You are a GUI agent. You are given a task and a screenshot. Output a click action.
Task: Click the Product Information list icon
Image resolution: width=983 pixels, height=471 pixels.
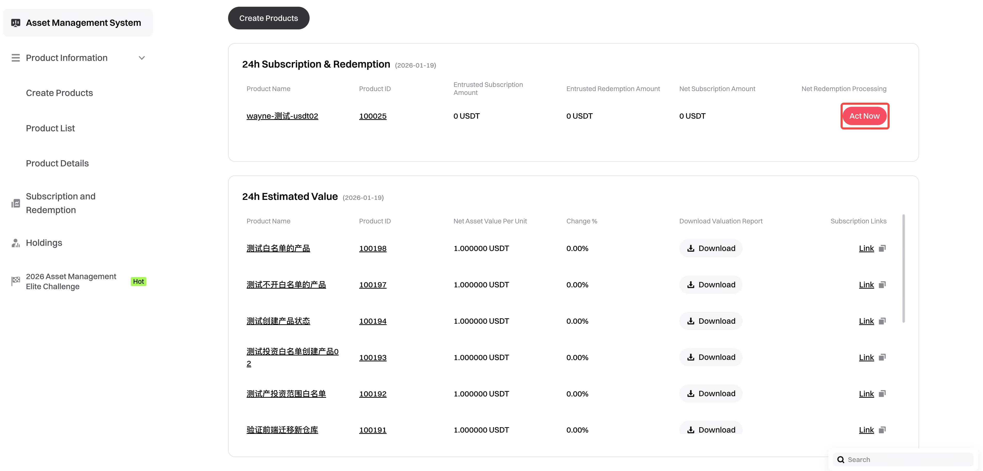[x=16, y=58]
